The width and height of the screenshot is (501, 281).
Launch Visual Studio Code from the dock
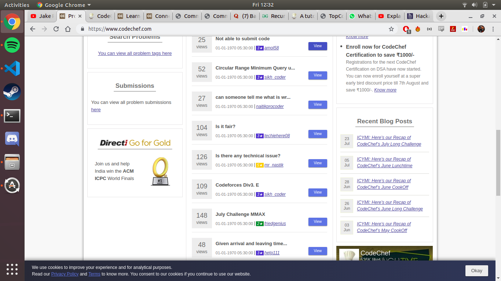[x=12, y=68]
